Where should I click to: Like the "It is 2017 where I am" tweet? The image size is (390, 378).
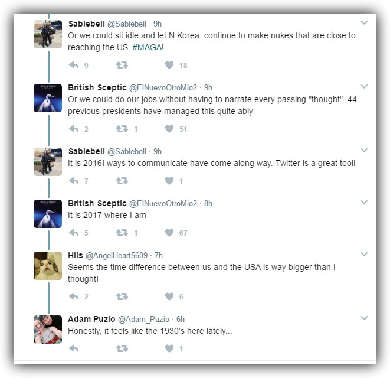[x=169, y=233]
